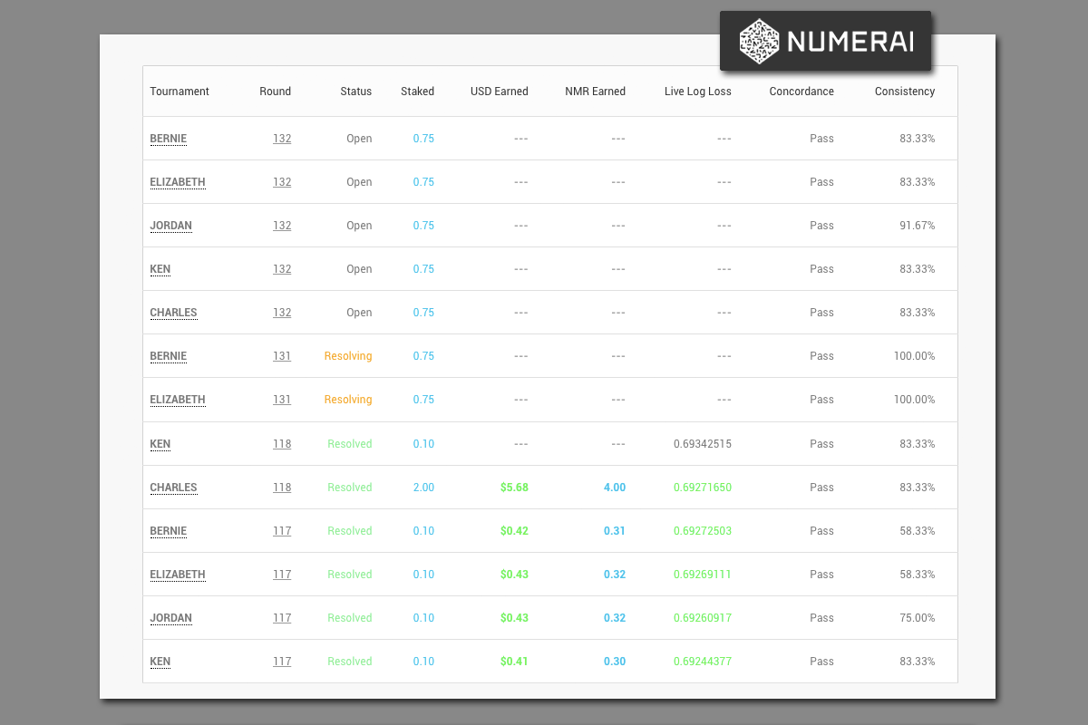The width and height of the screenshot is (1088, 725).
Task: Click the live log loss 0.69260917
Action: tap(703, 618)
